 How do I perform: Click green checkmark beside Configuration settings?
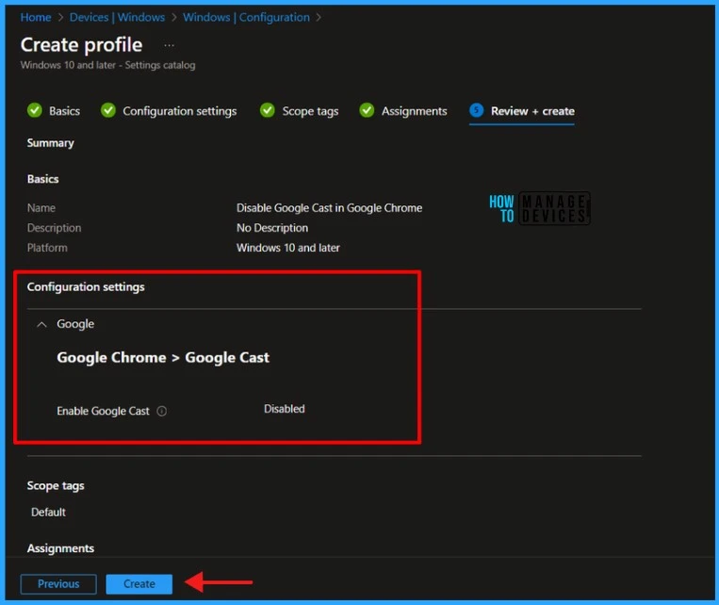108,110
